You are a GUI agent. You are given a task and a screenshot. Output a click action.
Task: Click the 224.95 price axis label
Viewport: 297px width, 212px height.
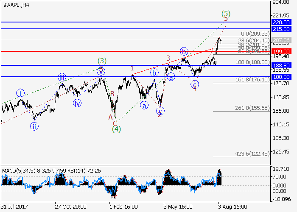[x=281, y=16]
